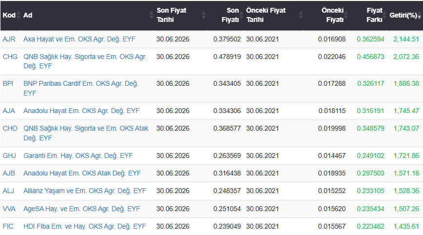Viewport: 423px width, 235px height.
Task: Click the Önceki Fiyatı header label
Action: point(333,15)
